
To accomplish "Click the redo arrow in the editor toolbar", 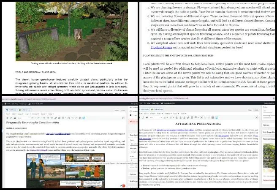I will point(76,118).
